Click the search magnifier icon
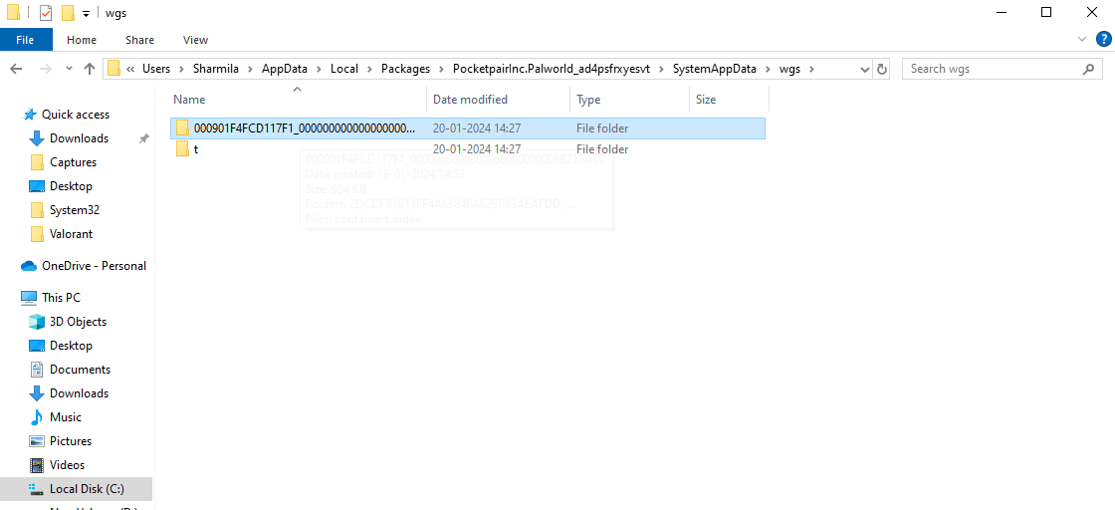 pyautogui.click(x=1088, y=69)
